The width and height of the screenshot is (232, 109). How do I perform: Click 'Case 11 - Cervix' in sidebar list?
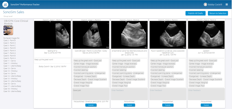(10, 61)
